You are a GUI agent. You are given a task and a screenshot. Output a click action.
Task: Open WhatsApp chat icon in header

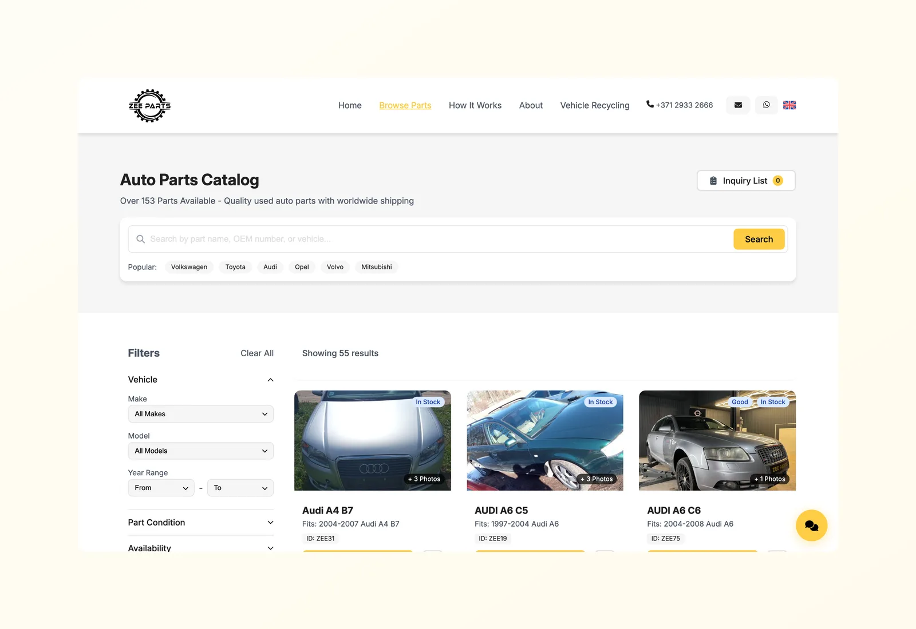pos(766,105)
